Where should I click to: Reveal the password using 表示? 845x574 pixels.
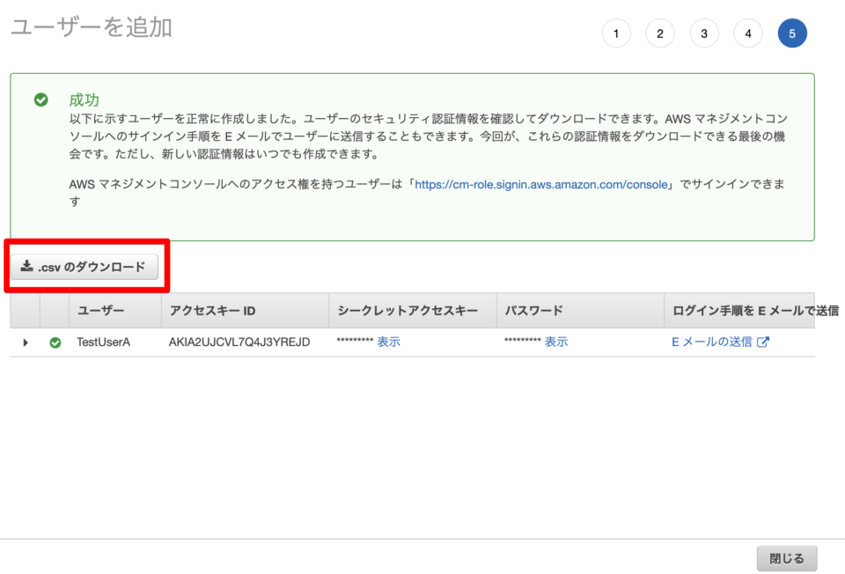[x=555, y=342]
